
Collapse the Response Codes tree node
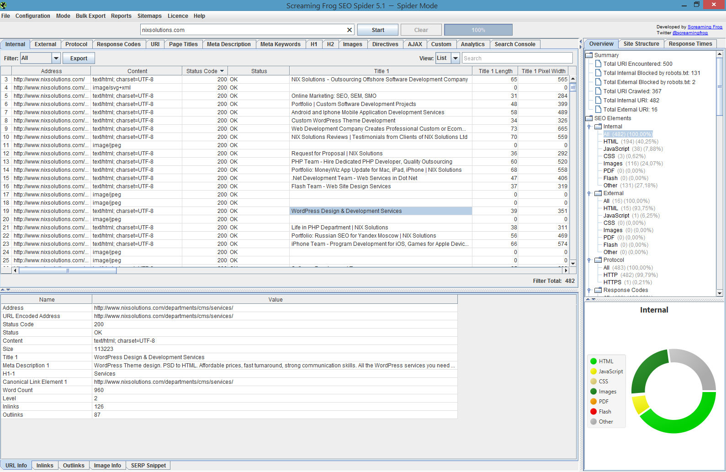coord(589,290)
